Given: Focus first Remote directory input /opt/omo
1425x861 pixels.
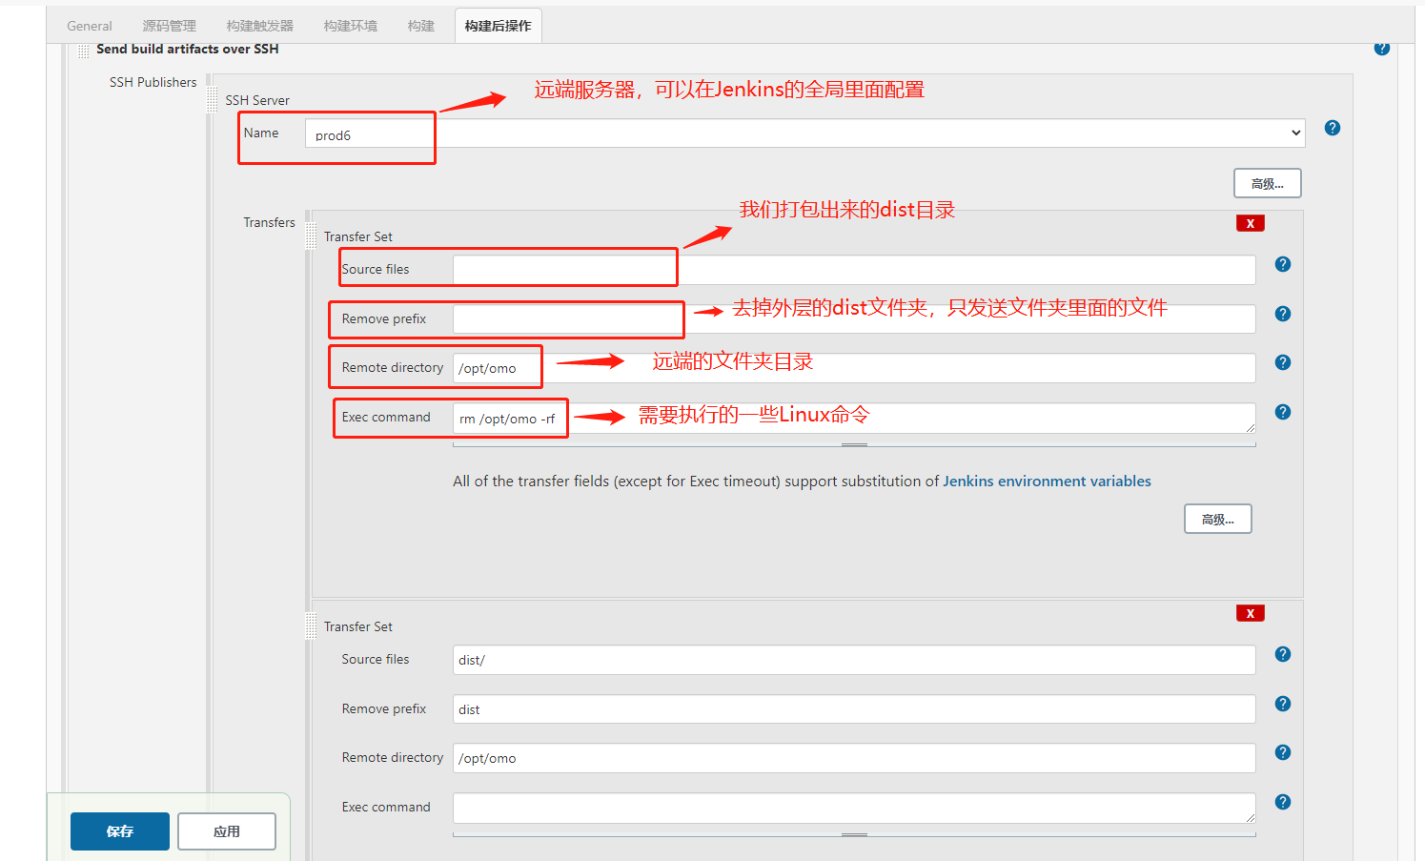Looking at the screenshot, I should pos(854,368).
